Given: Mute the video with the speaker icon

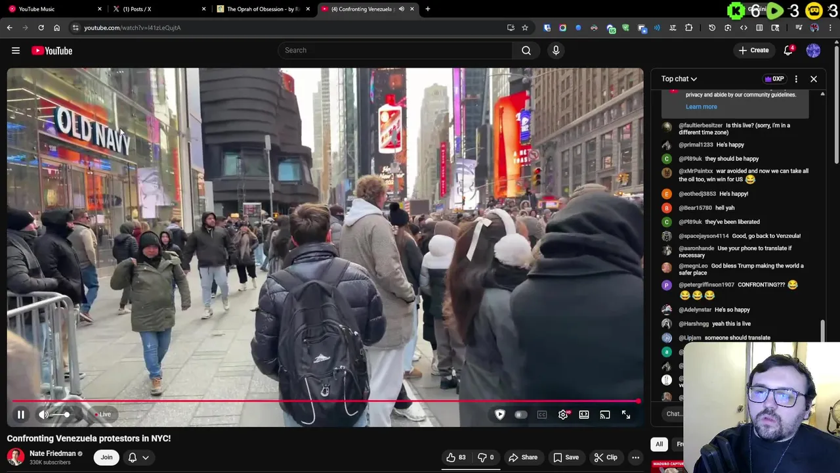Looking at the screenshot, I should (43, 415).
